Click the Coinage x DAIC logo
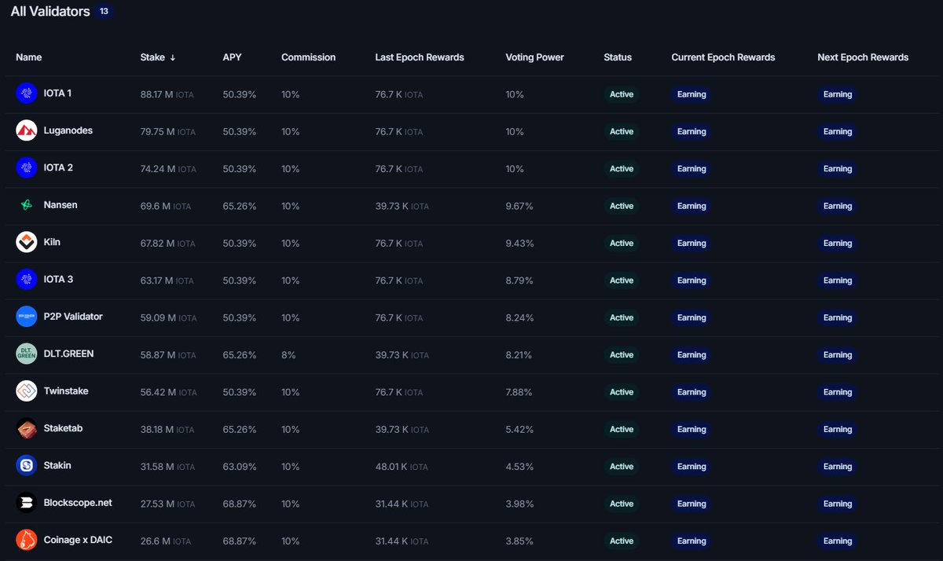 click(x=27, y=540)
